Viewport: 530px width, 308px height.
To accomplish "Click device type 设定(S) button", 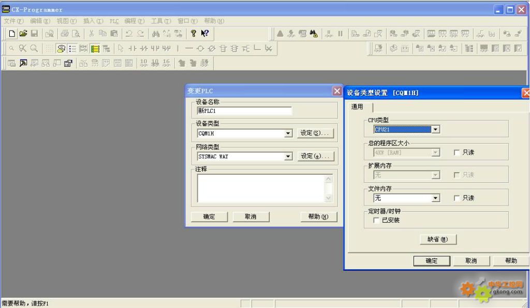I will 315,133.
